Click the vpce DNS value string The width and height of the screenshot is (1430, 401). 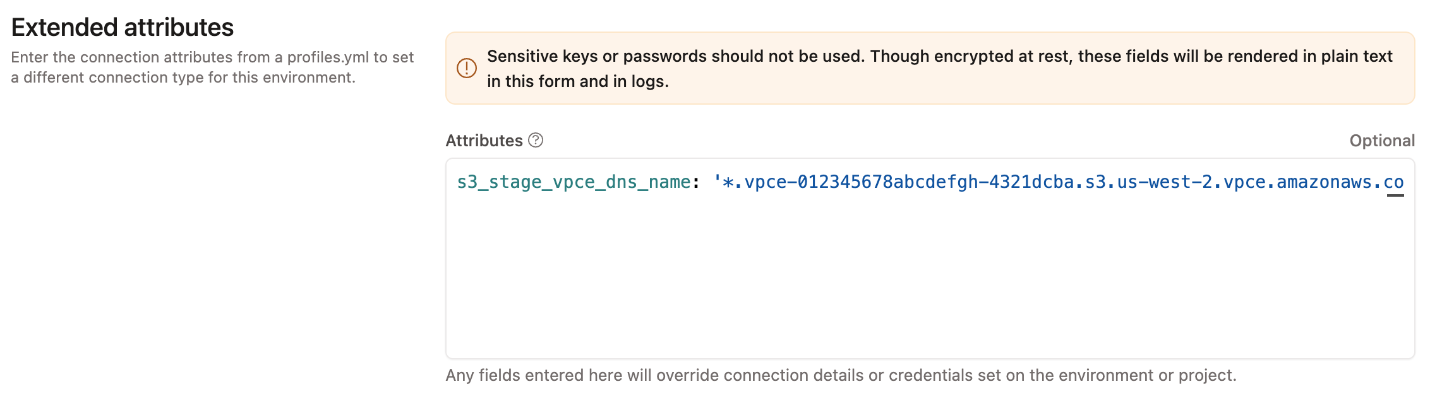pyautogui.click(x=1042, y=182)
